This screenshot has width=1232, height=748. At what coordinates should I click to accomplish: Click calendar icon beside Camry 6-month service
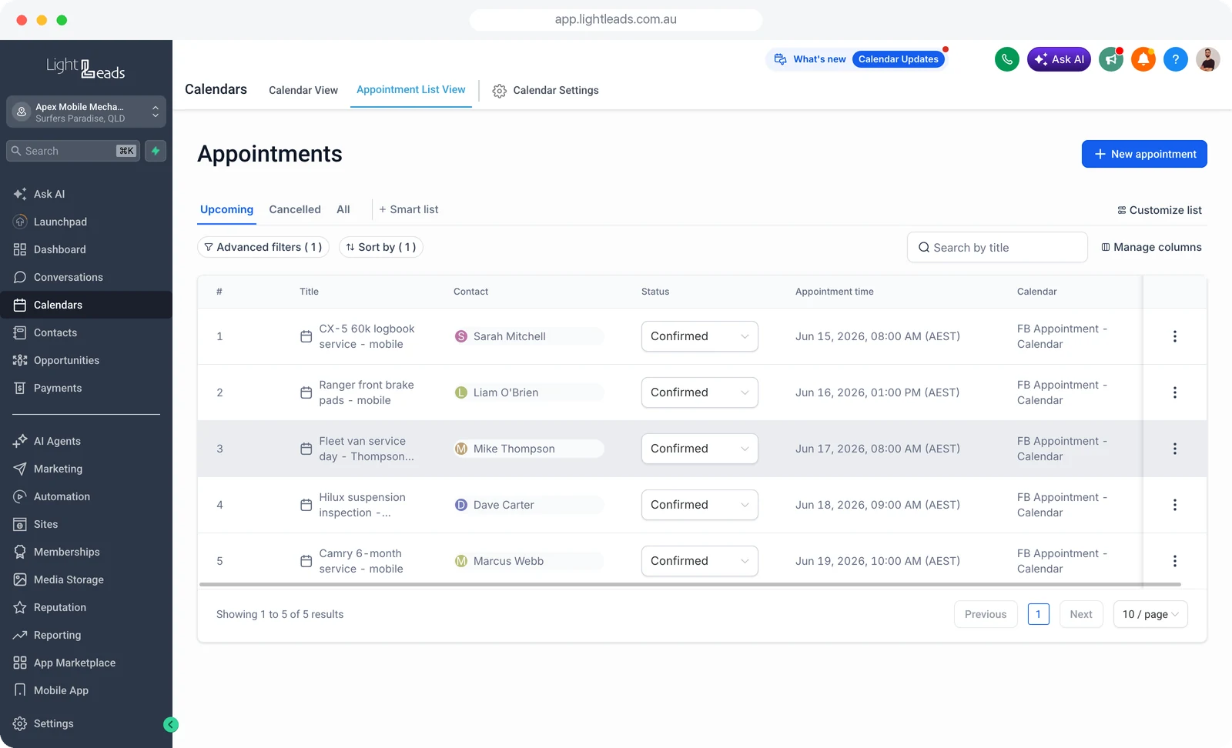pyautogui.click(x=306, y=561)
